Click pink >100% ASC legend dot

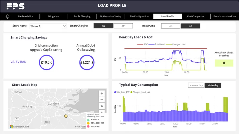pyautogui.click(x=88, y=126)
